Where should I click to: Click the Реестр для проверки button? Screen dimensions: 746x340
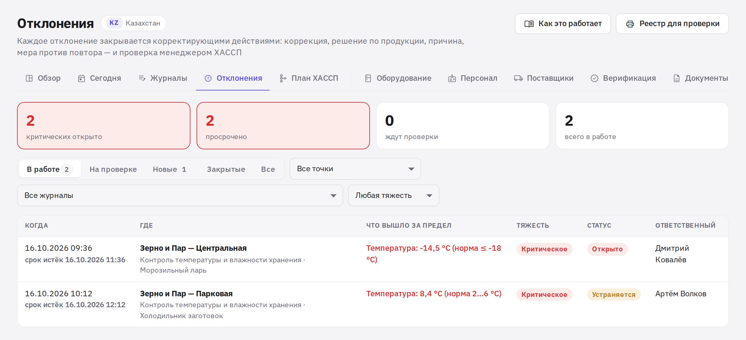click(672, 24)
